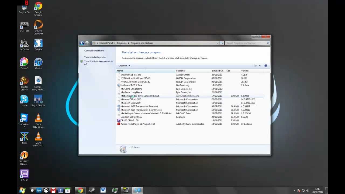Expand the address bar history dropdown
The height and width of the screenshot is (194, 345).
click(x=217, y=43)
